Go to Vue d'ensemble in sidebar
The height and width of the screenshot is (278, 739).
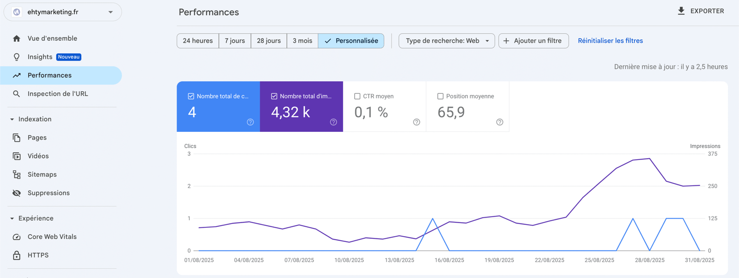[52, 38]
